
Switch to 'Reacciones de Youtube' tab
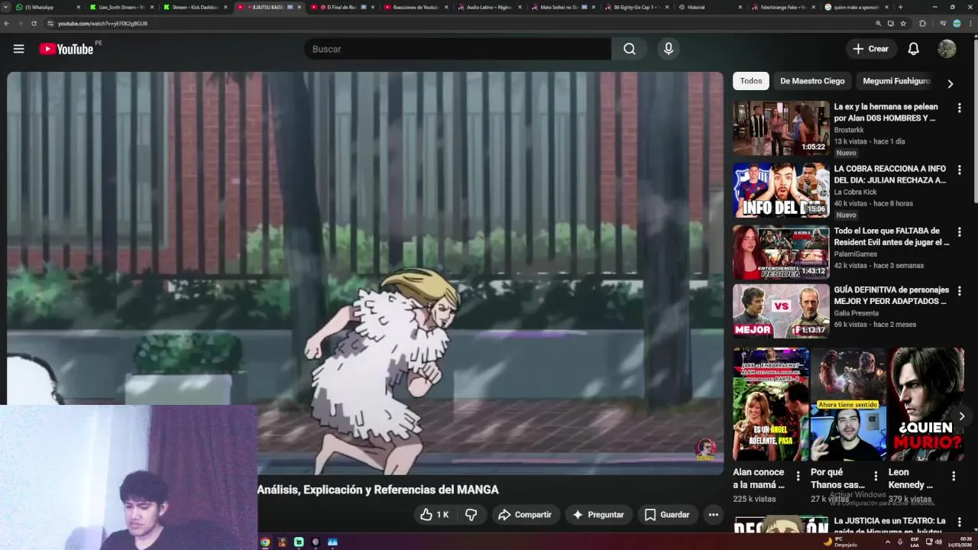click(x=415, y=7)
